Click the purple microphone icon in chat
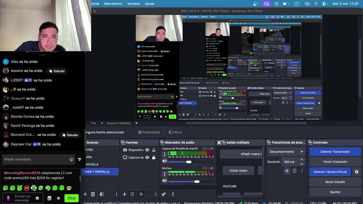The width and height of the screenshot is (363, 204). point(8,198)
